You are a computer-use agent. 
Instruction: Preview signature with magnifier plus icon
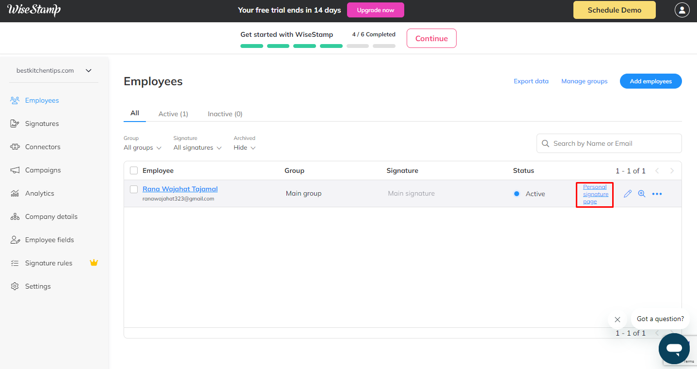click(x=642, y=194)
